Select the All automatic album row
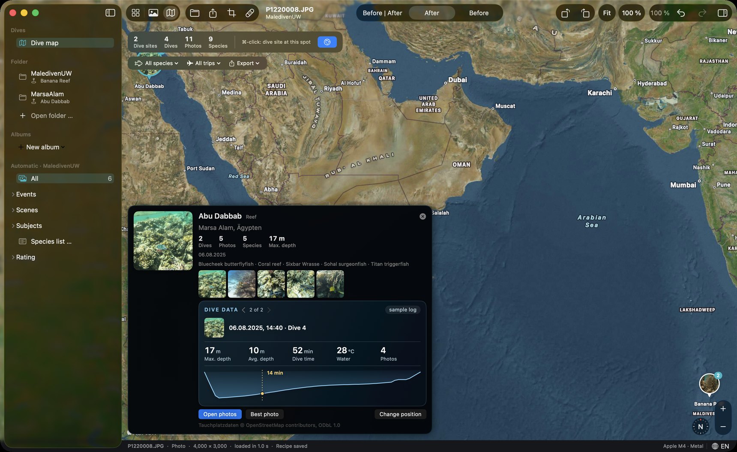Image resolution: width=737 pixels, height=452 pixels. 65,178
